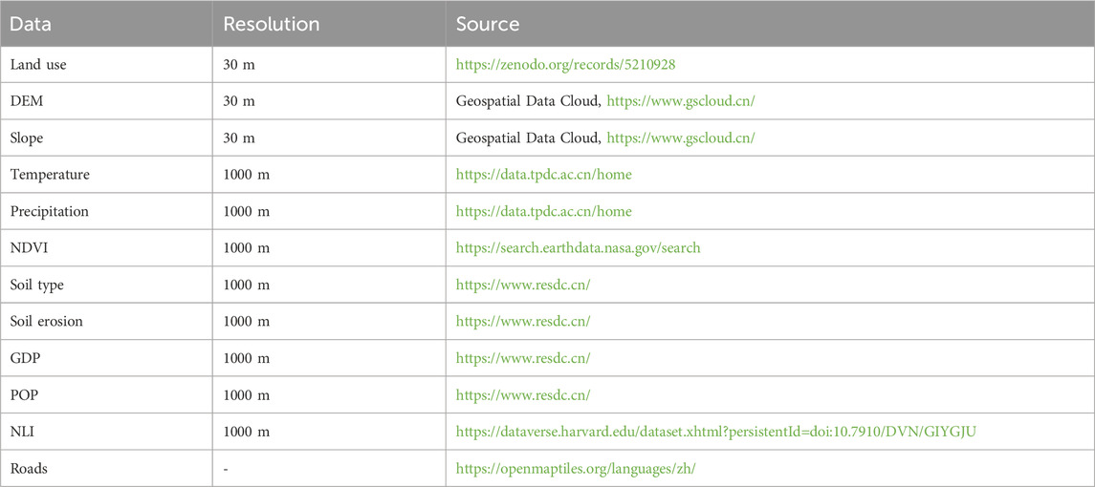The image size is (1095, 487).
Task: Follow the tpdc link for Precipitation
Action: tap(544, 211)
